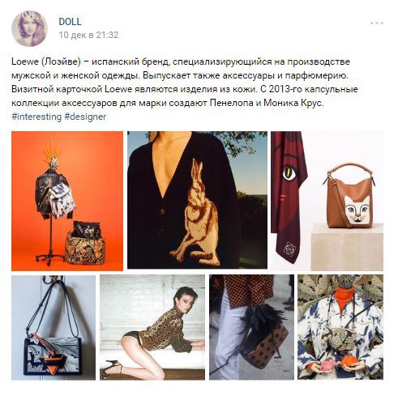Open the hanging crossbody bag photo
Screen dimensions: 398x395
point(53,328)
